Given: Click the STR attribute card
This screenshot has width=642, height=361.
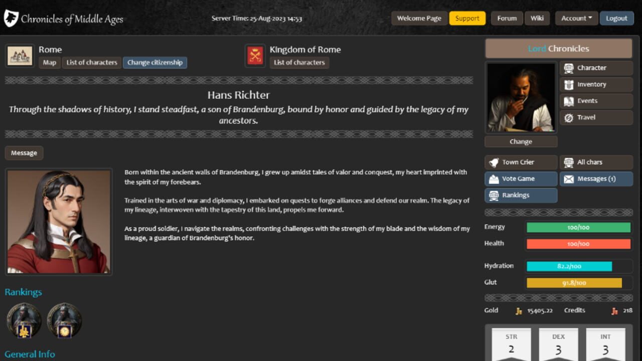Looking at the screenshot, I should pyautogui.click(x=511, y=344).
